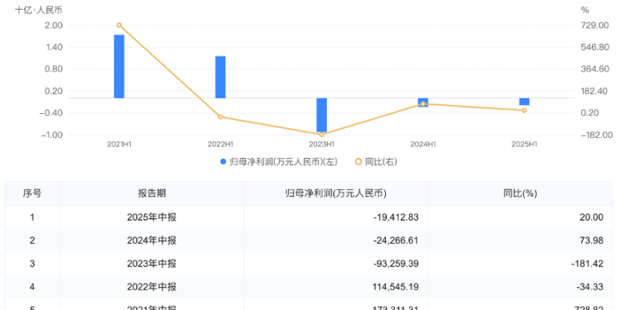The width and height of the screenshot is (621, 310).
Task: Sort by 归母净利润(万元人民币) column header
Action: pos(336,193)
